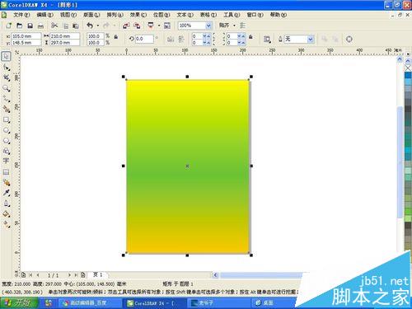The height and width of the screenshot is (309, 412).
Task: Create a new document from toolbar
Action: coord(8,26)
